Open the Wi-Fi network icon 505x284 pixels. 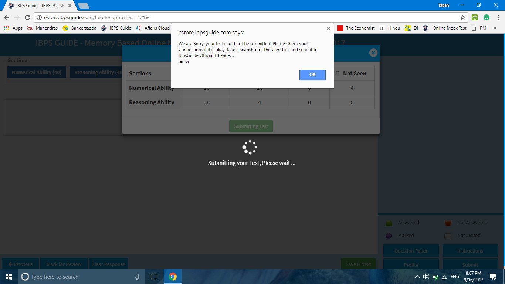point(444,277)
